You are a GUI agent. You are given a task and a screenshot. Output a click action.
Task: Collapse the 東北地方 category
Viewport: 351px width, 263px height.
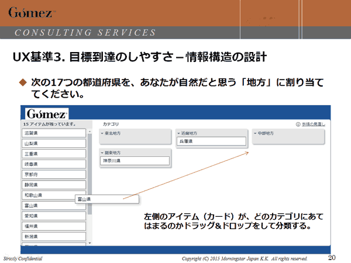pyautogui.click(x=102, y=133)
